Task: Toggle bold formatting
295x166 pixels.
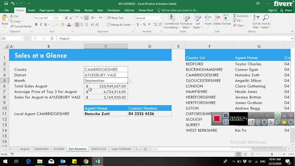Action: pos(36,24)
